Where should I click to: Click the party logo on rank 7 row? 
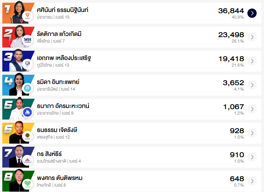[x=27, y=160]
